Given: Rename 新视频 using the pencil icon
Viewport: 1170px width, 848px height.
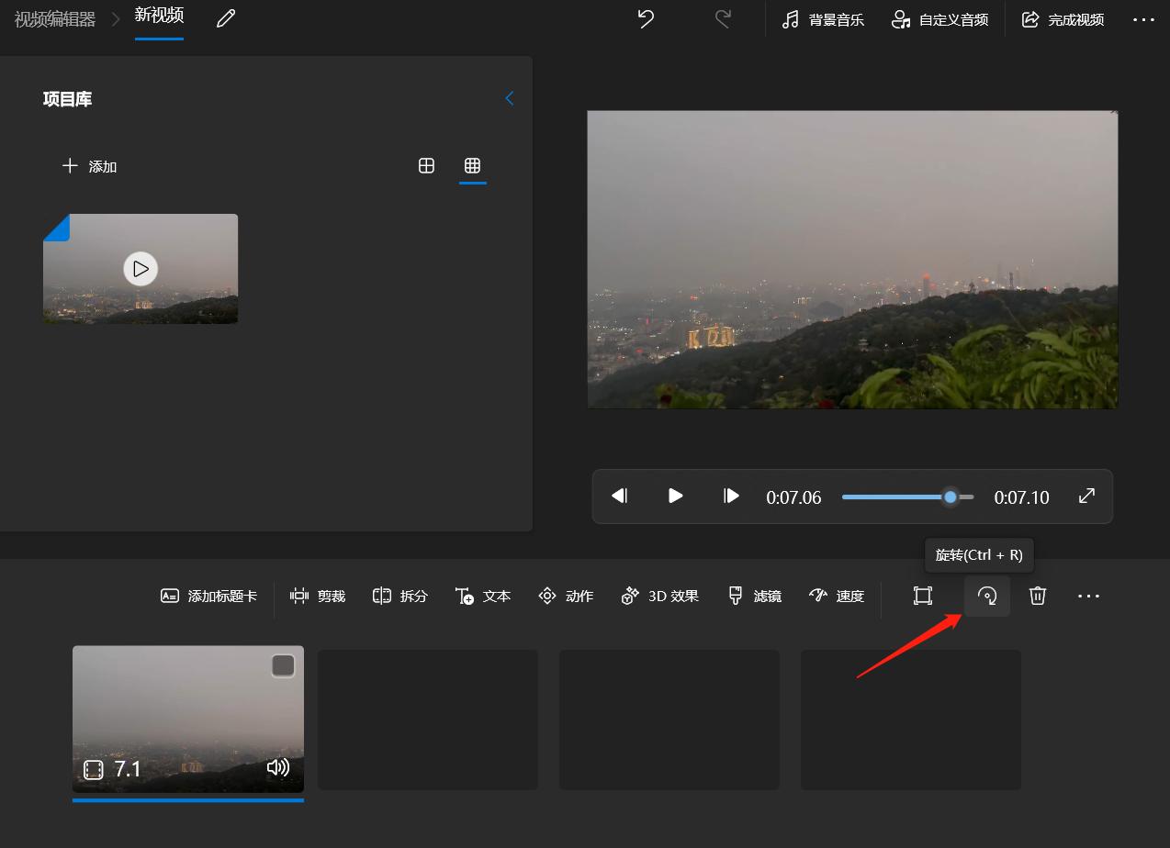Looking at the screenshot, I should click(225, 18).
